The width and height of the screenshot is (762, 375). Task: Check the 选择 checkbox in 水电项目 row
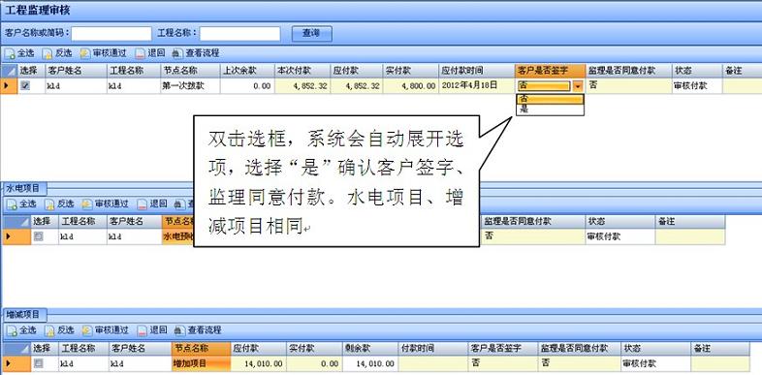(39, 236)
